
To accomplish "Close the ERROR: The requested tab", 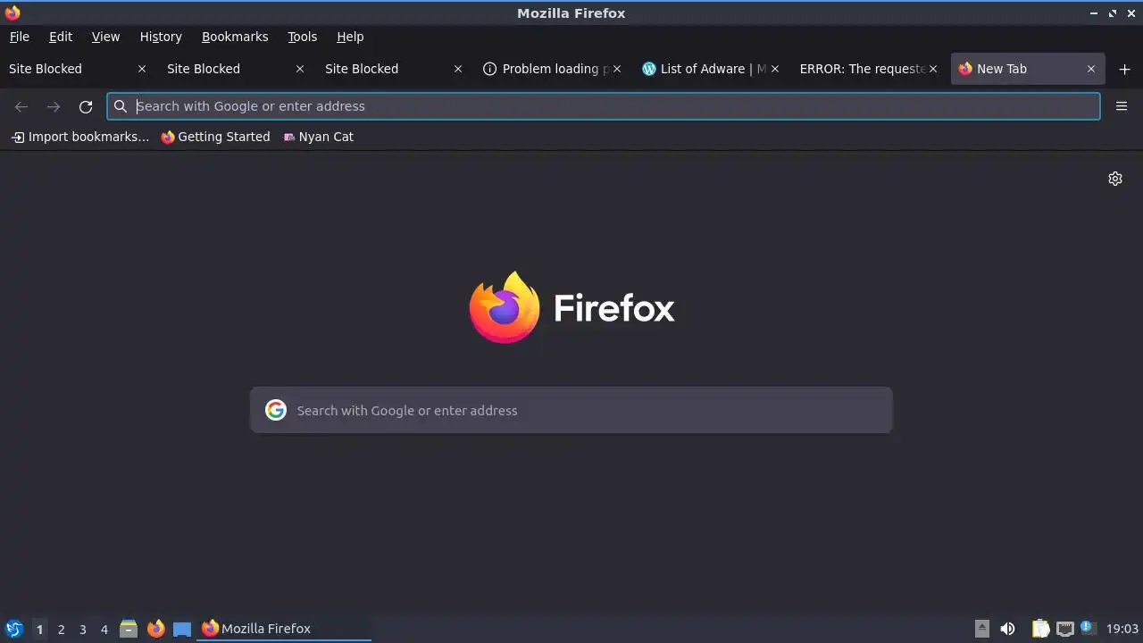I will 933,69.
